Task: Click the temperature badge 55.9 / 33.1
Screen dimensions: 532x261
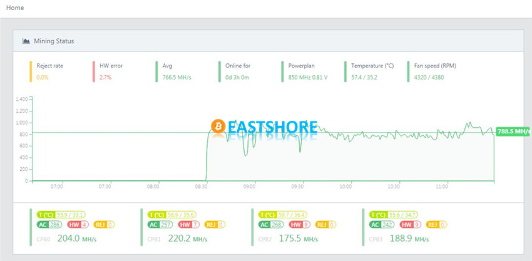Action: click(x=61, y=215)
